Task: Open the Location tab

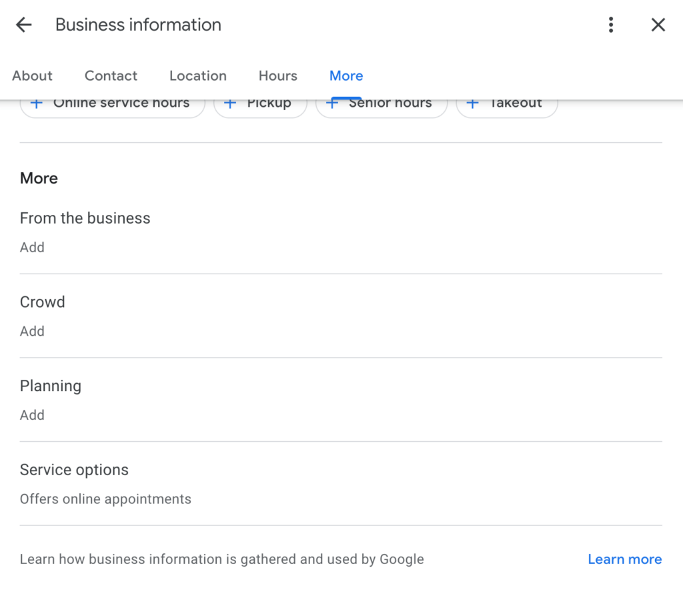Action: [198, 76]
